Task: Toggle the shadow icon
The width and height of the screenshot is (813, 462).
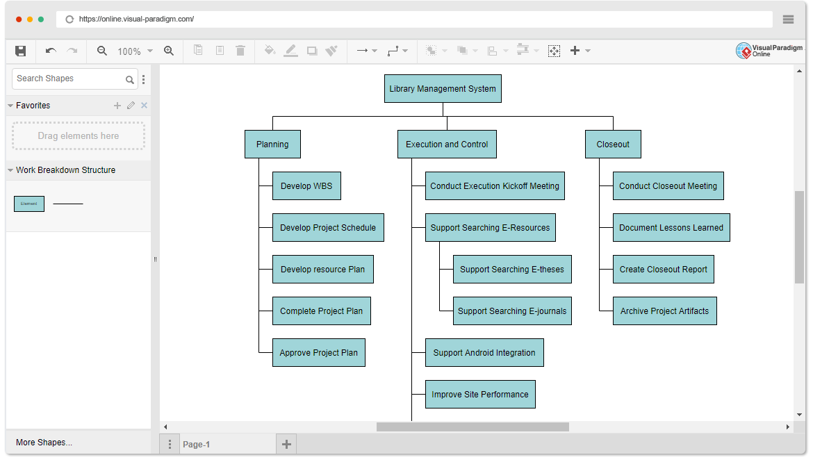Action: pos(311,51)
